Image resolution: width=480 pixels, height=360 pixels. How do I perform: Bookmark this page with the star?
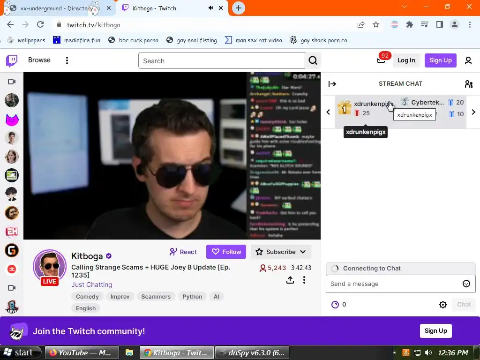(376, 24)
